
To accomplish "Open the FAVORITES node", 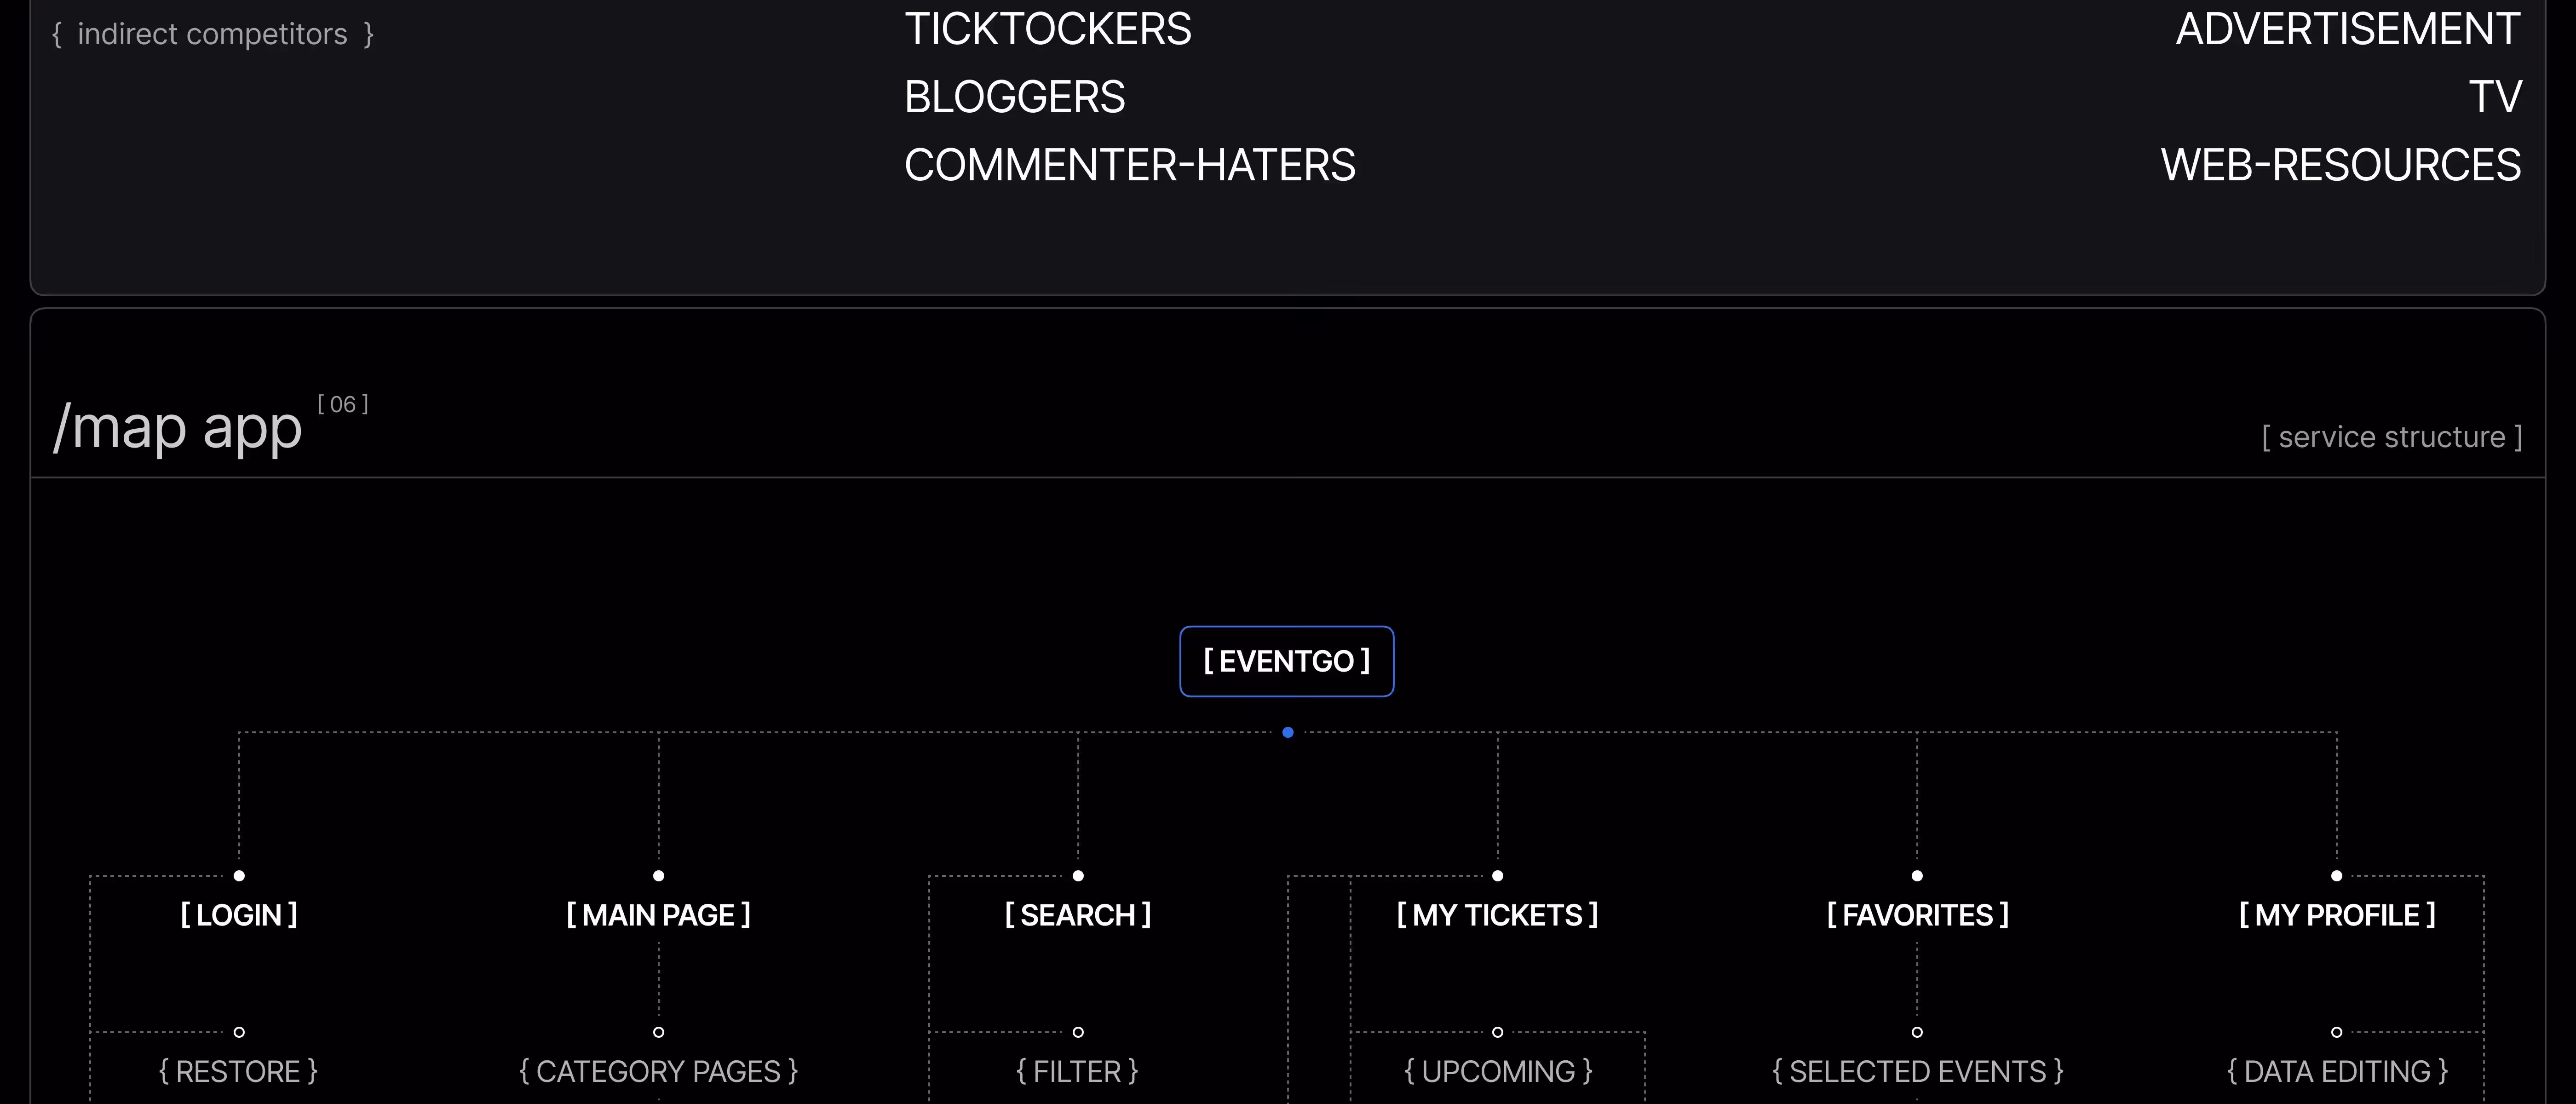I will click(1917, 915).
